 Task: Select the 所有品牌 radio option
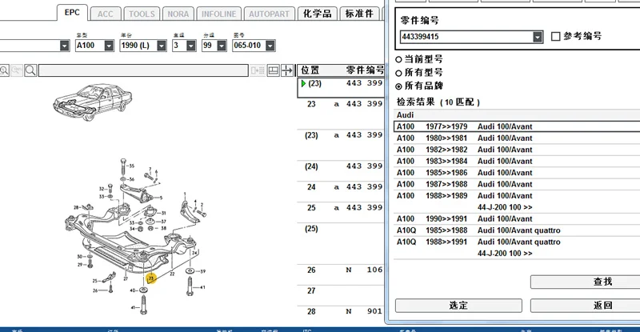[x=398, y=86]
